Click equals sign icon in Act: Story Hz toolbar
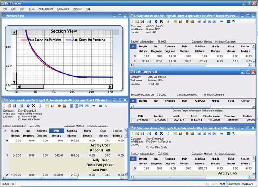This screenshot has width=258, height=187. (94, 106)
